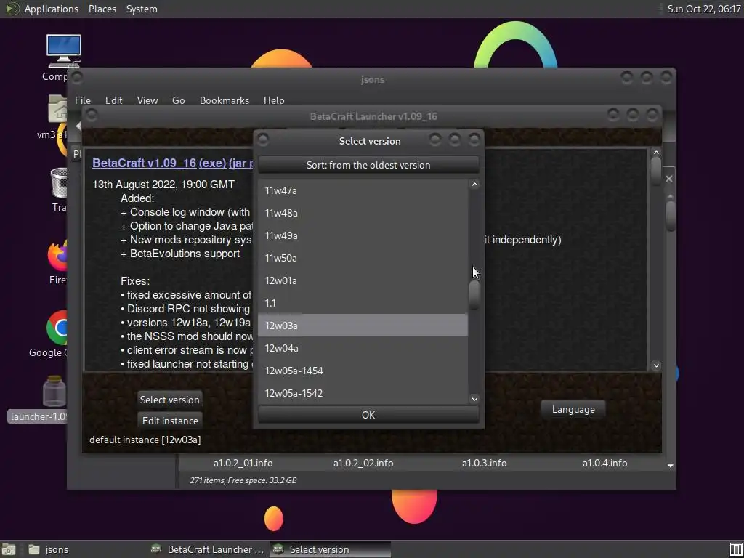Switch to Select version taskbar entry
This screenshot has height=558, width=744.
pyautogui.click(x=331, y=549)
